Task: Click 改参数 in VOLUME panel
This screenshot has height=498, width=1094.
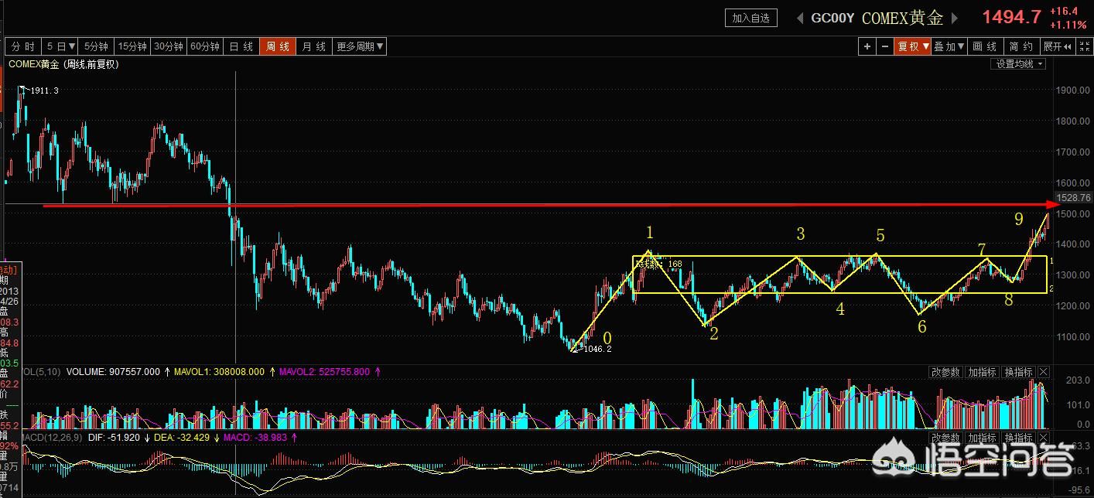Action: (945, 372)
